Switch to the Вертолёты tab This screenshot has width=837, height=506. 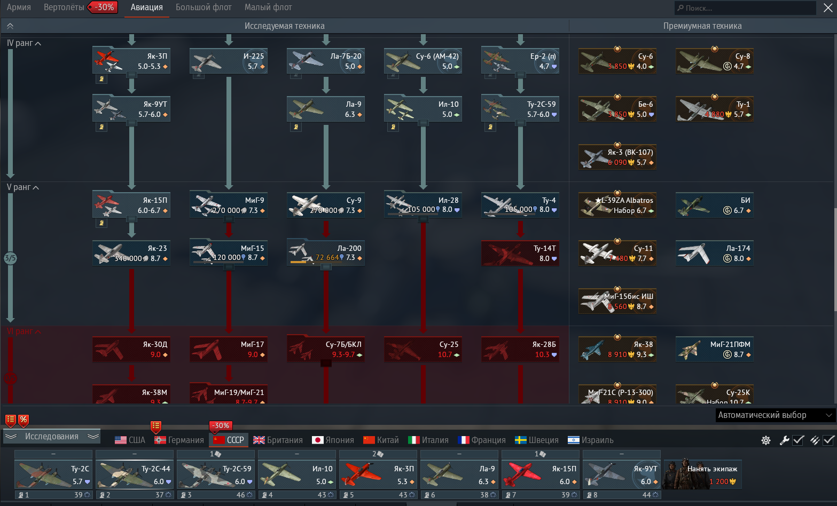64,7
